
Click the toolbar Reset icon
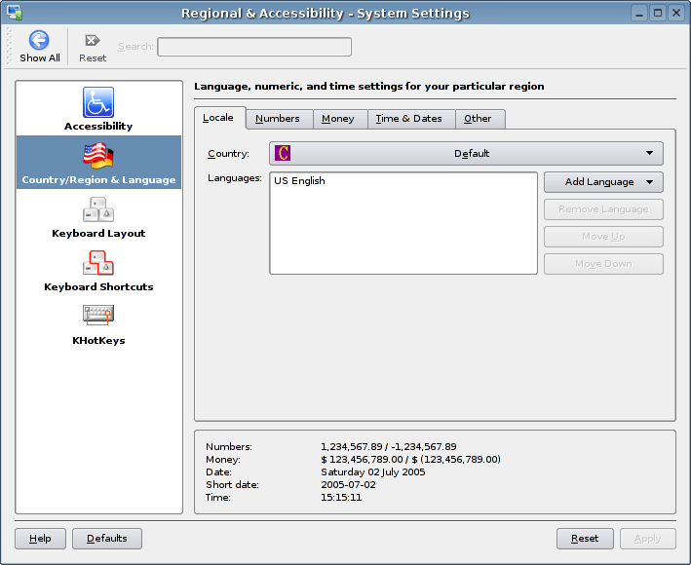tap(93, 41)
